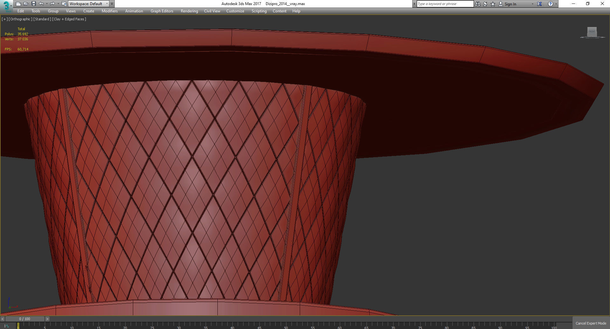Screen dimensions: 610x329
Task: Redo the action using the forward arrow icon
Action: point(52,4)
